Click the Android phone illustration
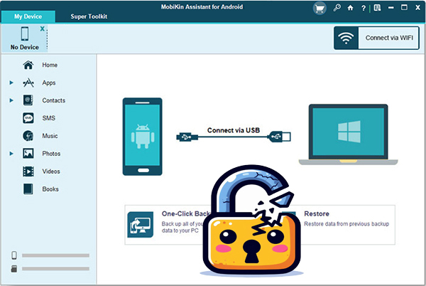The image size is (426, 286). 143,137
